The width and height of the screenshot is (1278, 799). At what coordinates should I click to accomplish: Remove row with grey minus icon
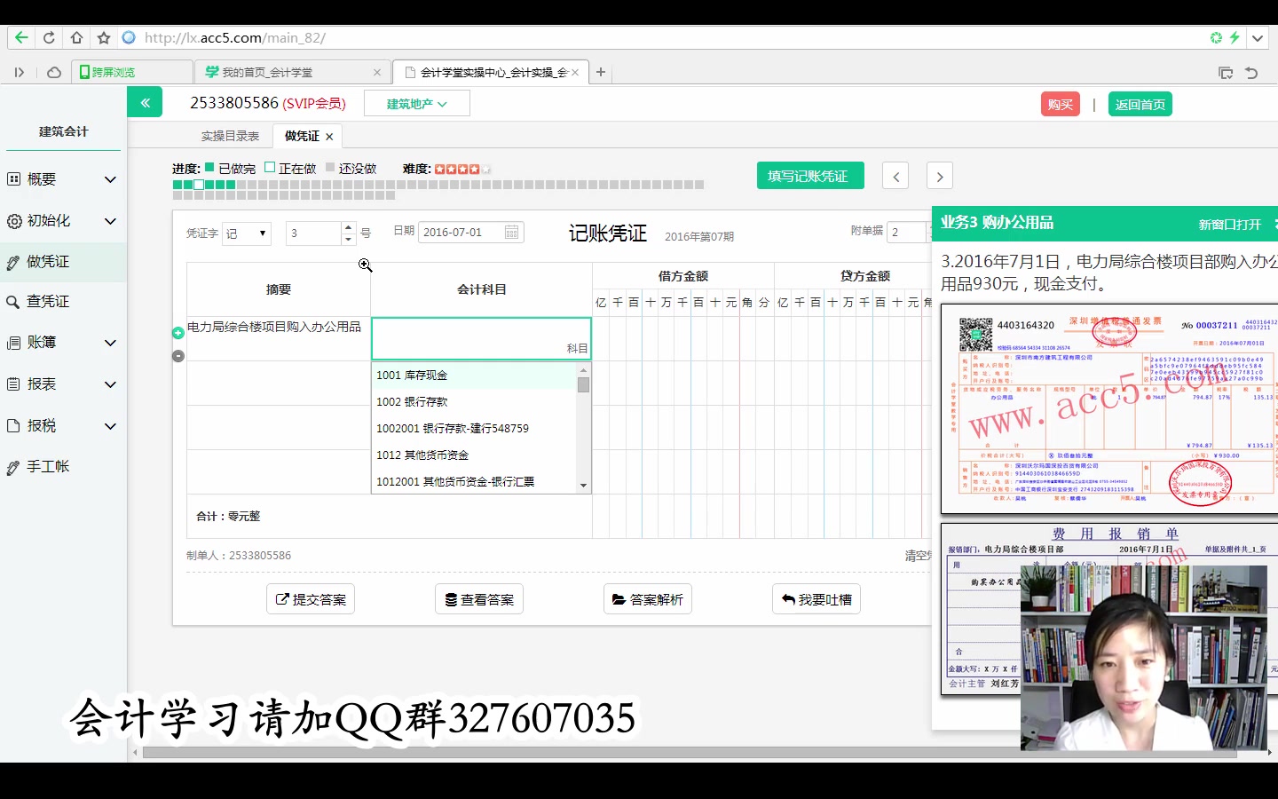[178, 356]
